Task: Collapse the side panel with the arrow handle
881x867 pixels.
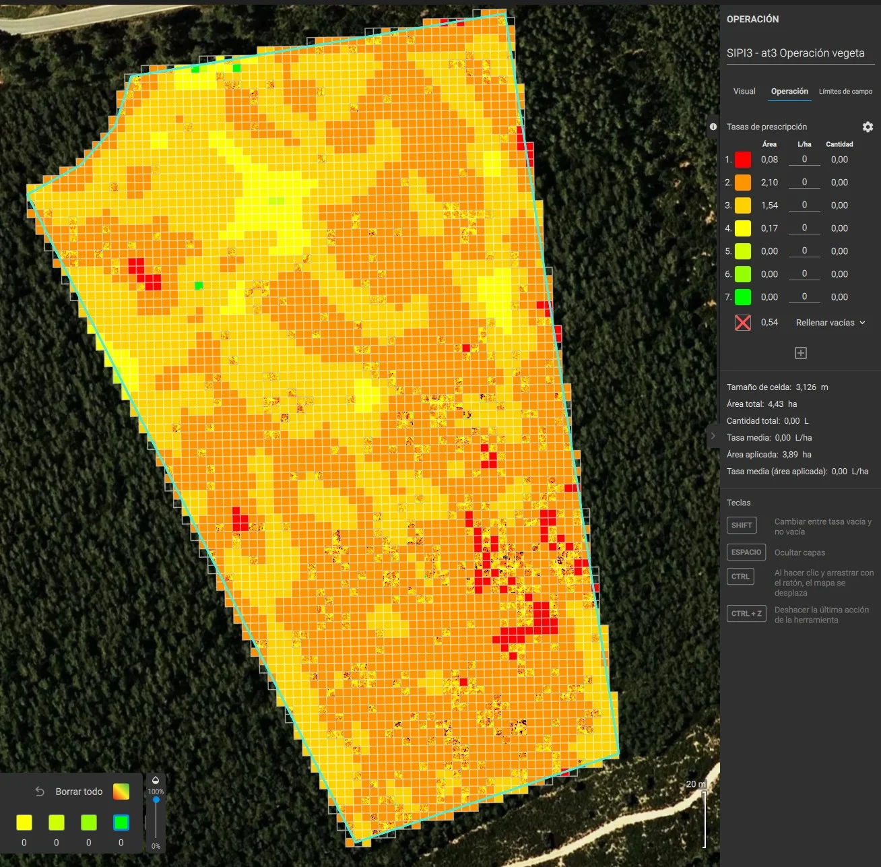Action: click(x=713, y=436)
